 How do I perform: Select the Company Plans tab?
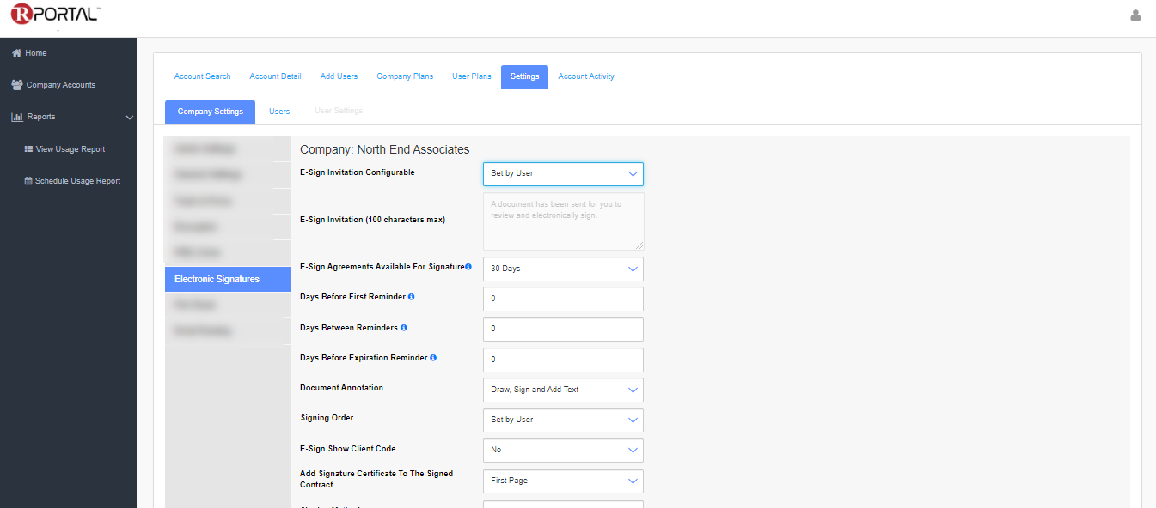coord(405,76)
